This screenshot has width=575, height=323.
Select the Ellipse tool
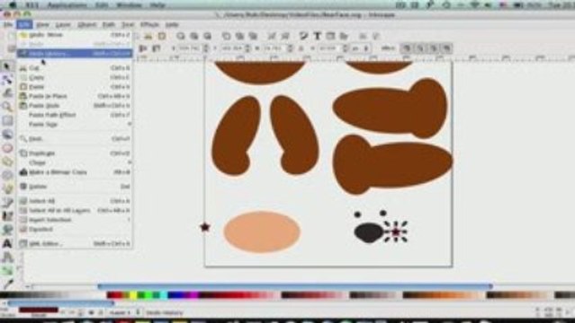pyautogui.click(x=7, y=148)
